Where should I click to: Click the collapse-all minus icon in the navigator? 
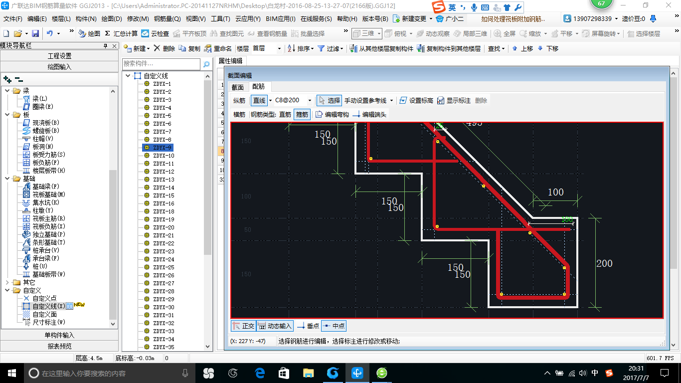(x=18, y=79)
